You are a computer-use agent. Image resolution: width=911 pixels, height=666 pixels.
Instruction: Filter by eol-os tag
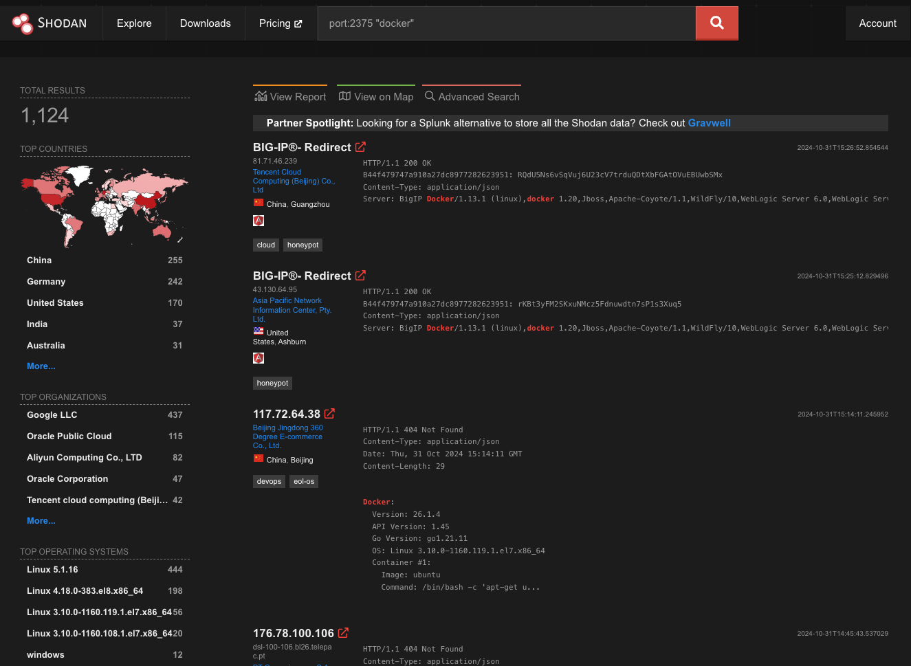304,481
